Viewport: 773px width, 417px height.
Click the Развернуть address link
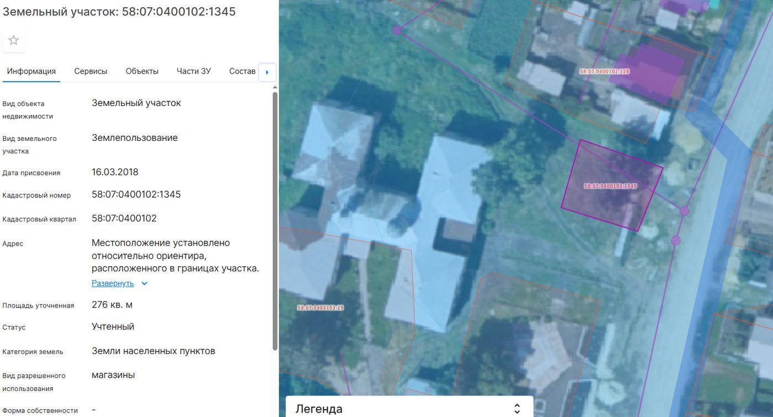(113, 283)
